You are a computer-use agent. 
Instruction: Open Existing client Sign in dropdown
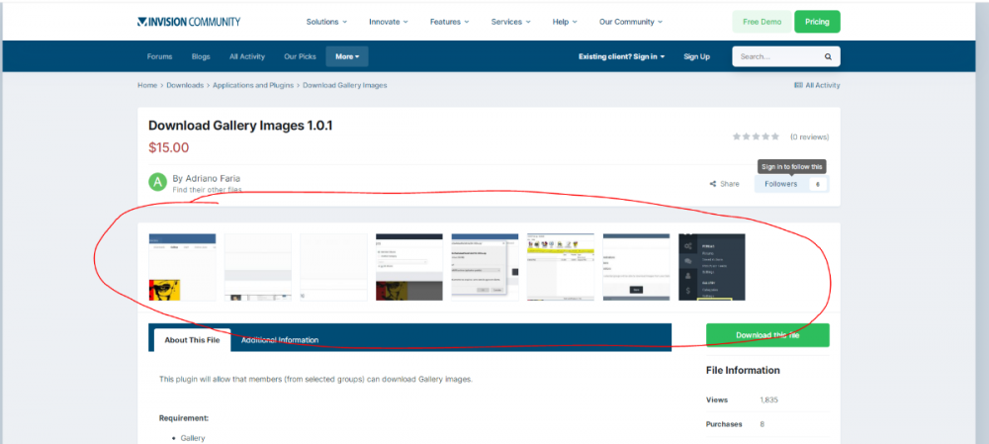tap(621, 56)
